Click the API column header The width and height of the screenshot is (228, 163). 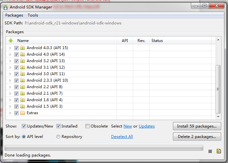point(125,41)
